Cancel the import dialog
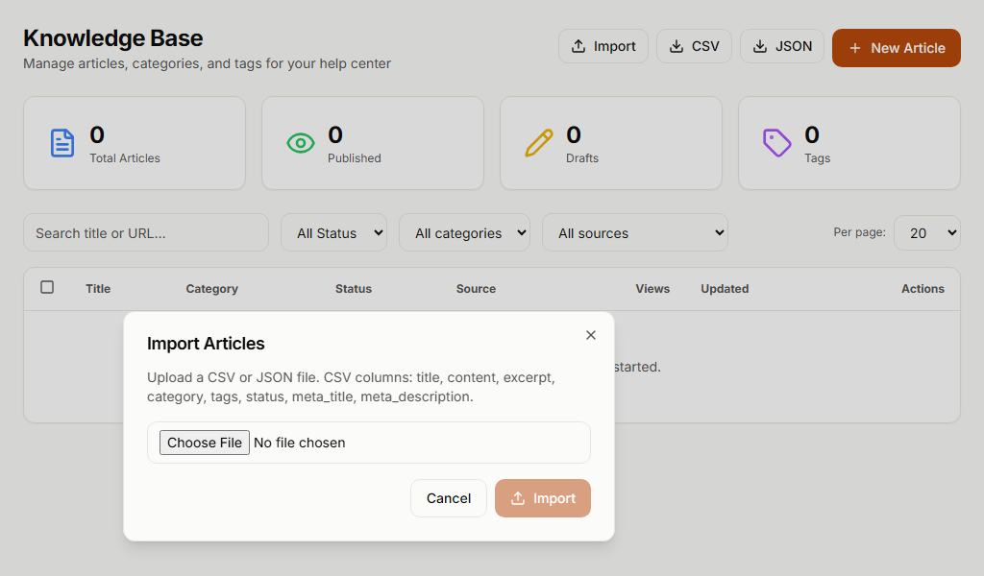The image size is (984, 576). coord(449,498)
